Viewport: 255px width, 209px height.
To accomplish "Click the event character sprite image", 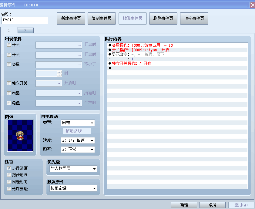I will 20,136.
